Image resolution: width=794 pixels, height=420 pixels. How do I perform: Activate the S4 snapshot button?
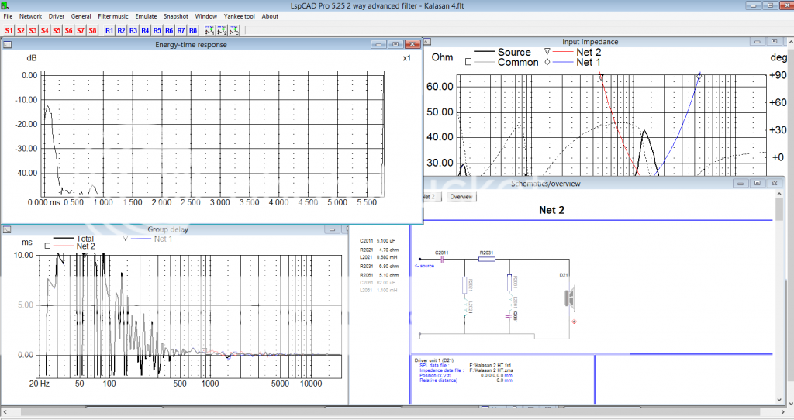coord(44,30)
